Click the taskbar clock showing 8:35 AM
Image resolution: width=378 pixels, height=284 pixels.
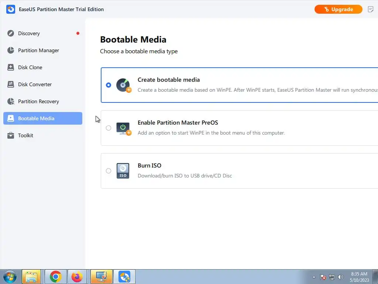[x=359, y=277]
